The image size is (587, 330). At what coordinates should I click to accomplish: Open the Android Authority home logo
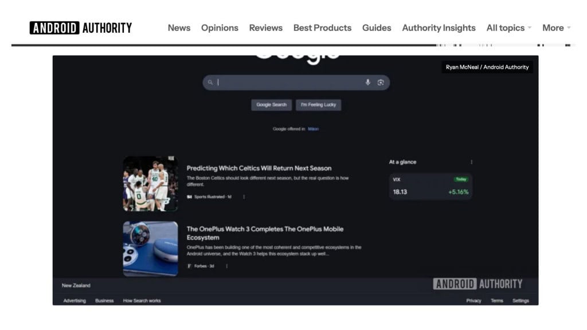(x=81, y=27)
